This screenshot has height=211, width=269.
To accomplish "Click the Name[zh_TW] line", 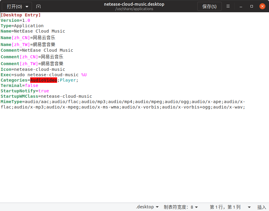I will pos(28,45).
